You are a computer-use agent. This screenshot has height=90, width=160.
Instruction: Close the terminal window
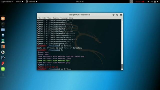pyautogui.click(x=121, y=15)
